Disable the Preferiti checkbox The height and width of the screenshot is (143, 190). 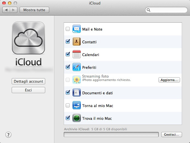[68, 67]
